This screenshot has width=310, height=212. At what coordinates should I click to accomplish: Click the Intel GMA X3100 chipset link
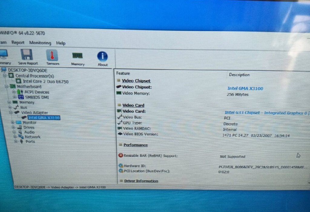coord(245,89)
